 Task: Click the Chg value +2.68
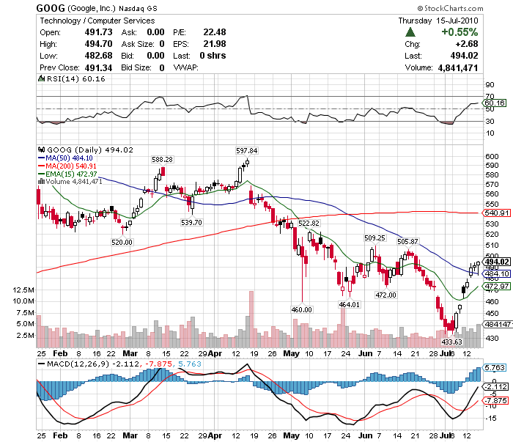467,44
